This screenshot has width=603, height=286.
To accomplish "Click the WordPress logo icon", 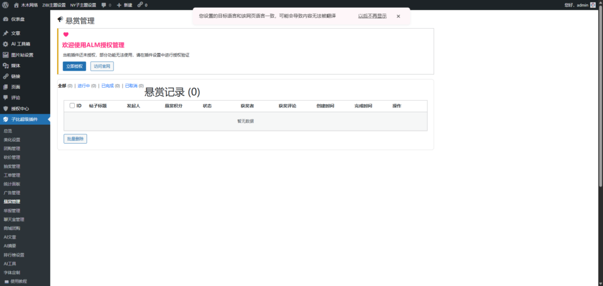I will click(x=5, y=5).
